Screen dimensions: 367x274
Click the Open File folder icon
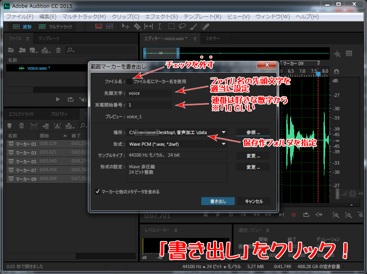pos(11,50)
